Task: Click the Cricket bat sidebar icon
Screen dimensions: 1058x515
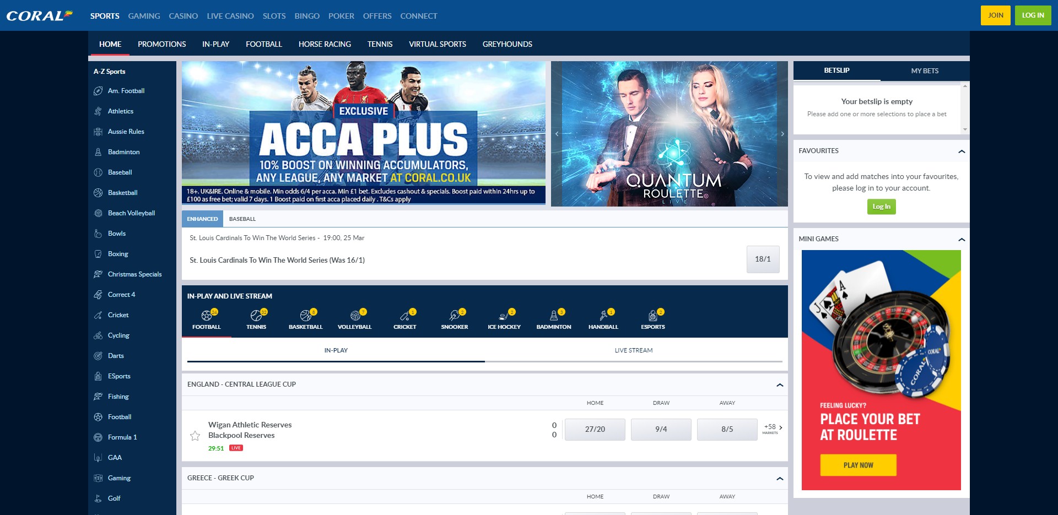Action: point(98,315)
